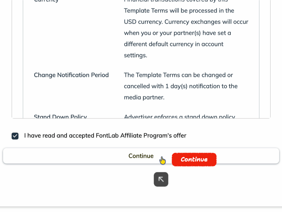
Task: Toggle the 'I have read and accepted' checkbox
Action: (x=15, y=136)
